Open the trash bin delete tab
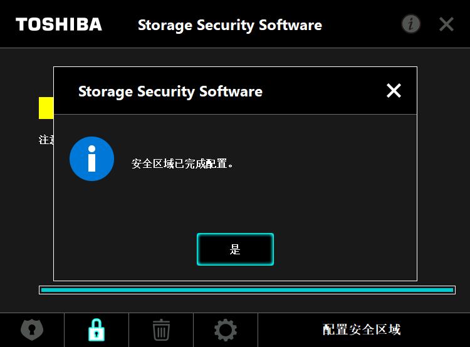This screenshot has height=347, width=470. (161, 329)
